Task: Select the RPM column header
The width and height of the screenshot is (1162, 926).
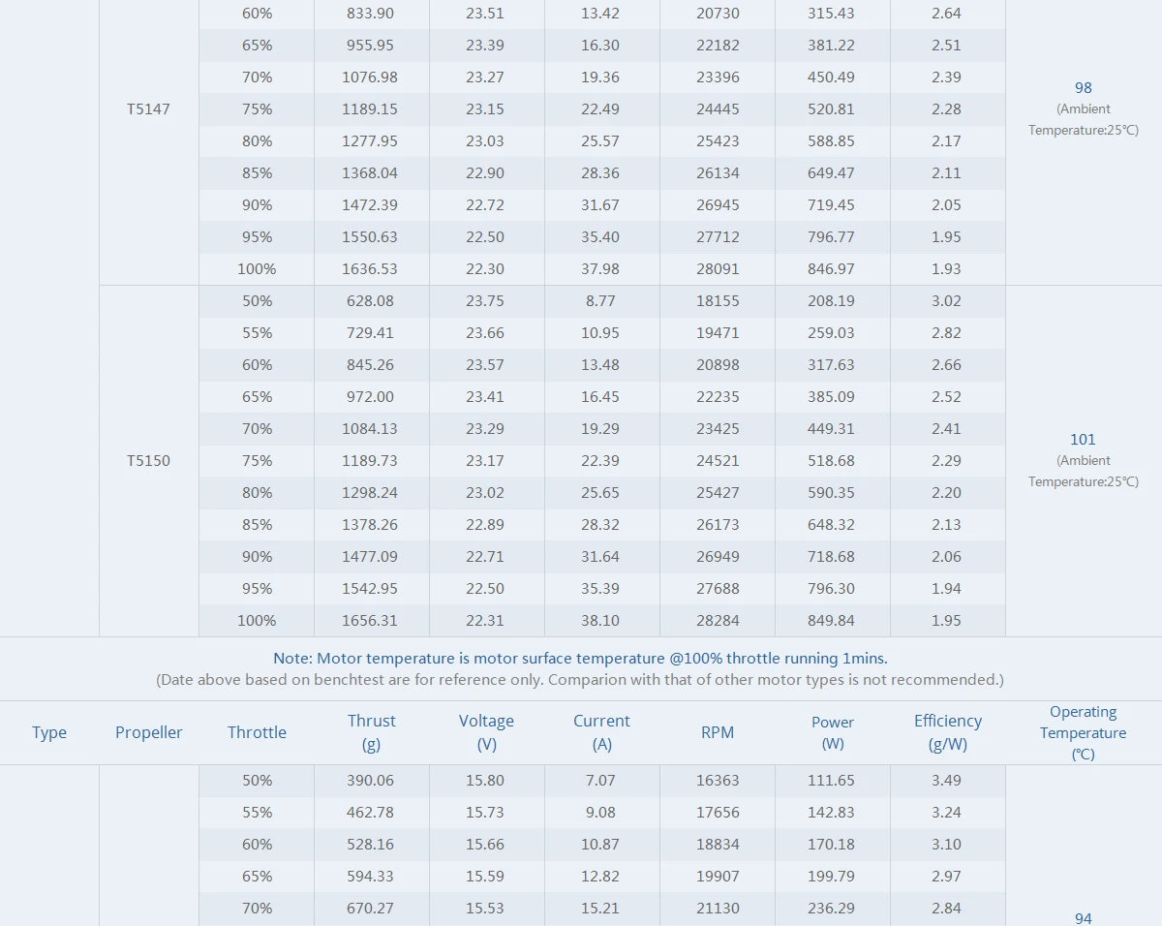Action: click(x=718, y=732)
